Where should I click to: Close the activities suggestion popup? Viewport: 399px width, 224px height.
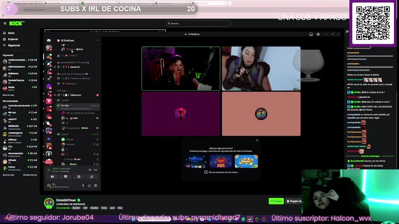[257, 140]
